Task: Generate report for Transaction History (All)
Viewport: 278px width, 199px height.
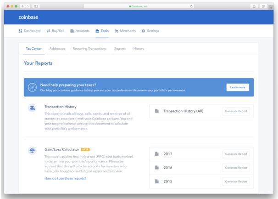Action: 236,111
